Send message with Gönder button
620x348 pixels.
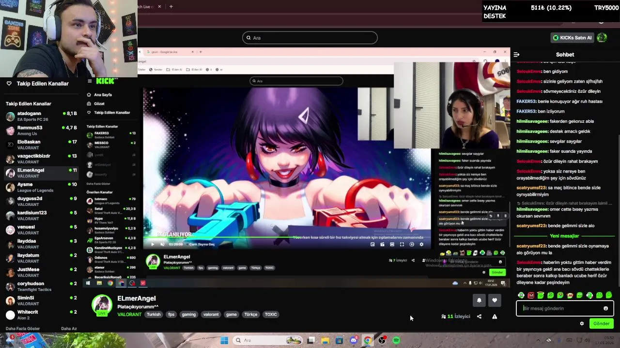601,324
